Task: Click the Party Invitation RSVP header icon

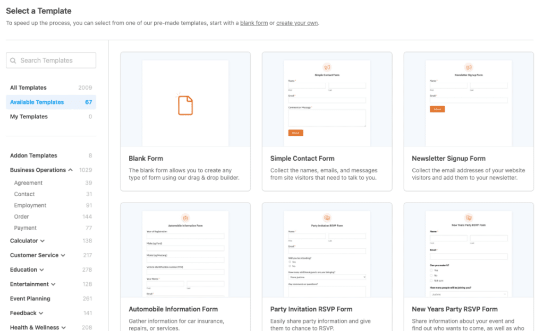Action: 327,218
